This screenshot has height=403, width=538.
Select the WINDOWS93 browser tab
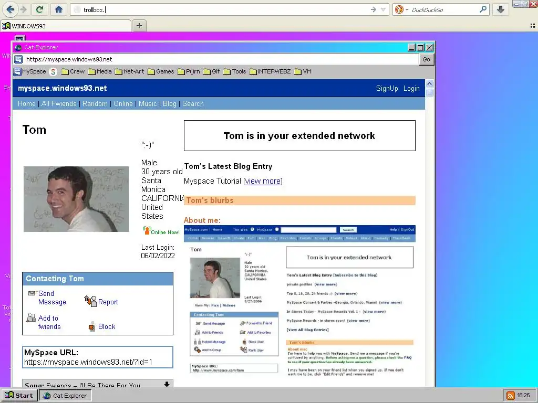click(x=65, y=26)
